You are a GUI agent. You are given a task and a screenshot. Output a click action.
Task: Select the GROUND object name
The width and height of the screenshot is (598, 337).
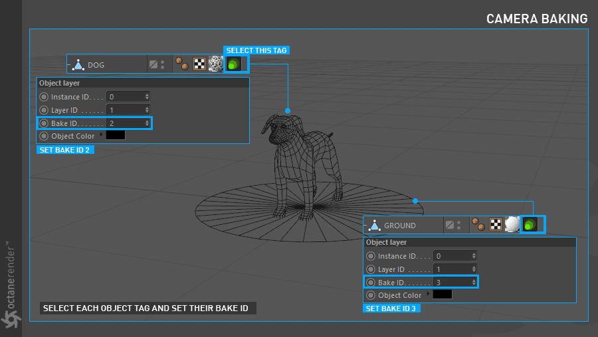tap(399, 226)
